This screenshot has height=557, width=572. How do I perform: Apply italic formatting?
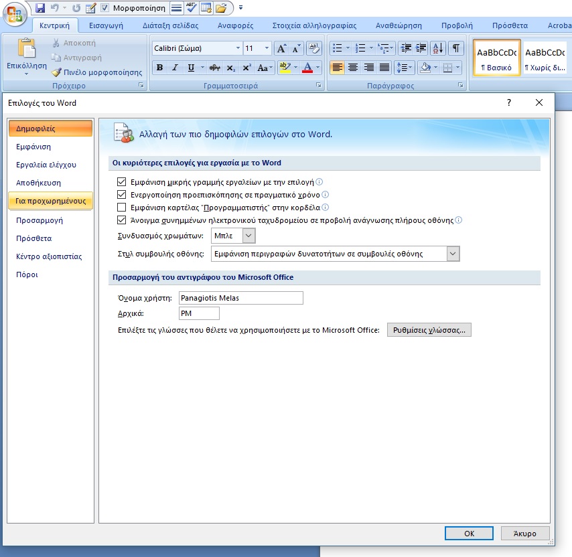[x=175, y=68]
